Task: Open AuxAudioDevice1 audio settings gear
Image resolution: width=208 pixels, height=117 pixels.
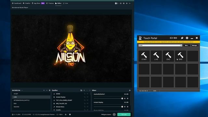Action: (x=128, y=98)
